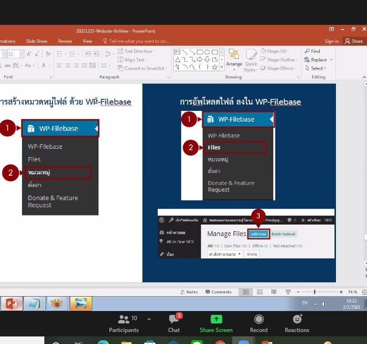
Task: Open the Align Text dropdown
Action: click(132, 60)
